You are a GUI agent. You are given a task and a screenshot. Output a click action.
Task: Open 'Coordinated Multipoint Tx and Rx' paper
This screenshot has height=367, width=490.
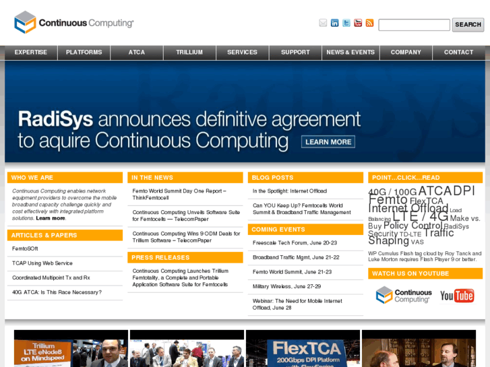pyautogui.click(x=51, y=277)
